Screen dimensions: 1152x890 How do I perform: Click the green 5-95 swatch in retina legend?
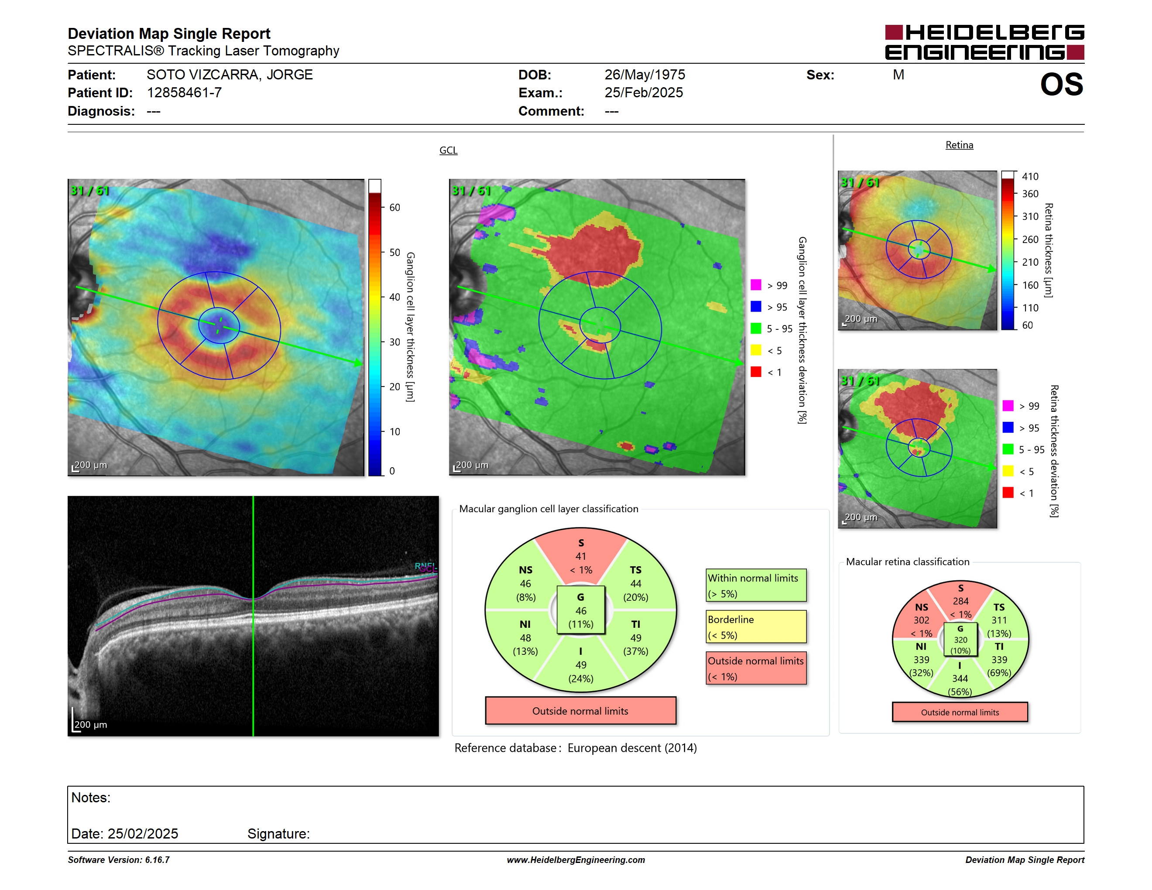pos(1008,449)
